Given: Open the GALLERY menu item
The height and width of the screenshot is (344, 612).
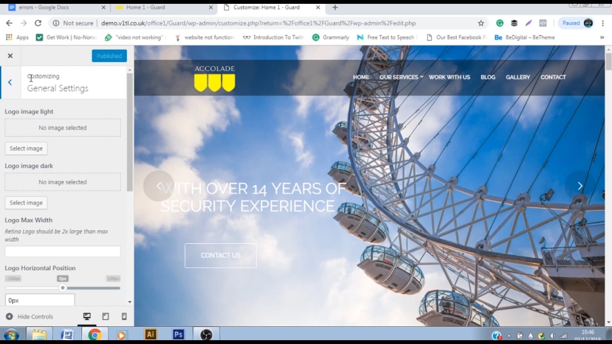Looking at the screenshot, I should pos(518,77).
